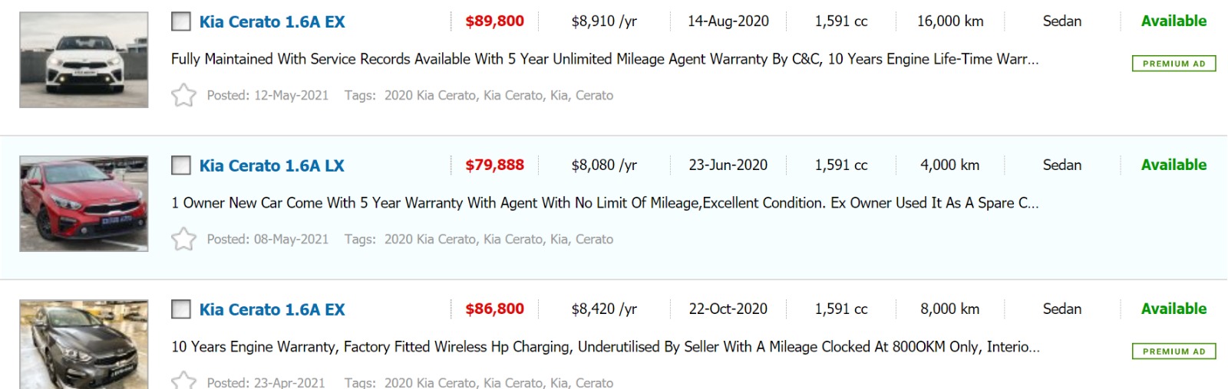Select the Kia Cerato 1.6A LX checkbox
Screen dimensions: 1228x389
(x=181, y=165)
